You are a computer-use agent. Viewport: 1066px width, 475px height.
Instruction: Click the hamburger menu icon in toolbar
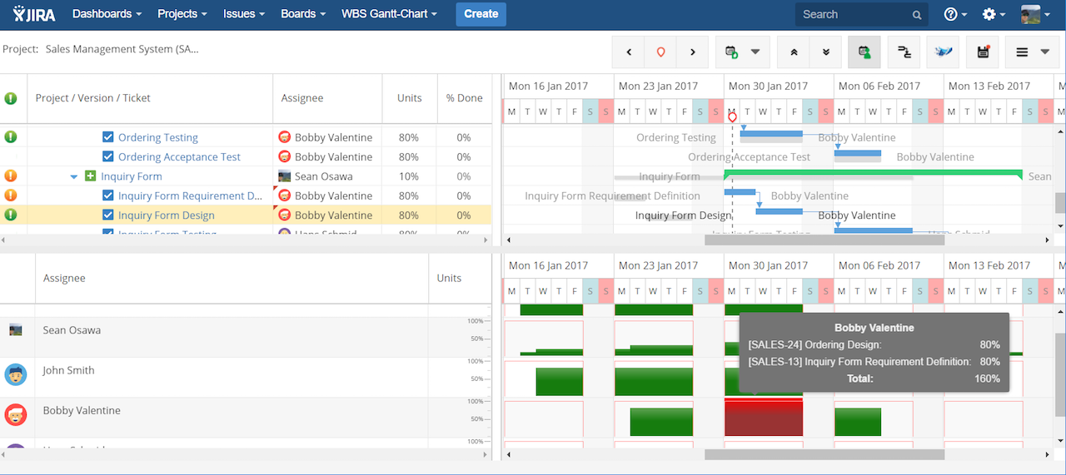tap(1022, 52)
